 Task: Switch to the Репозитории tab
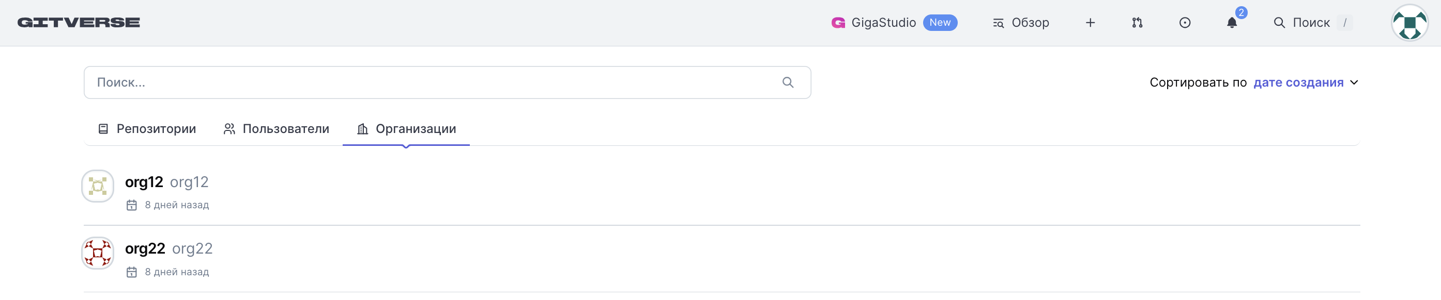click(147, 129)
